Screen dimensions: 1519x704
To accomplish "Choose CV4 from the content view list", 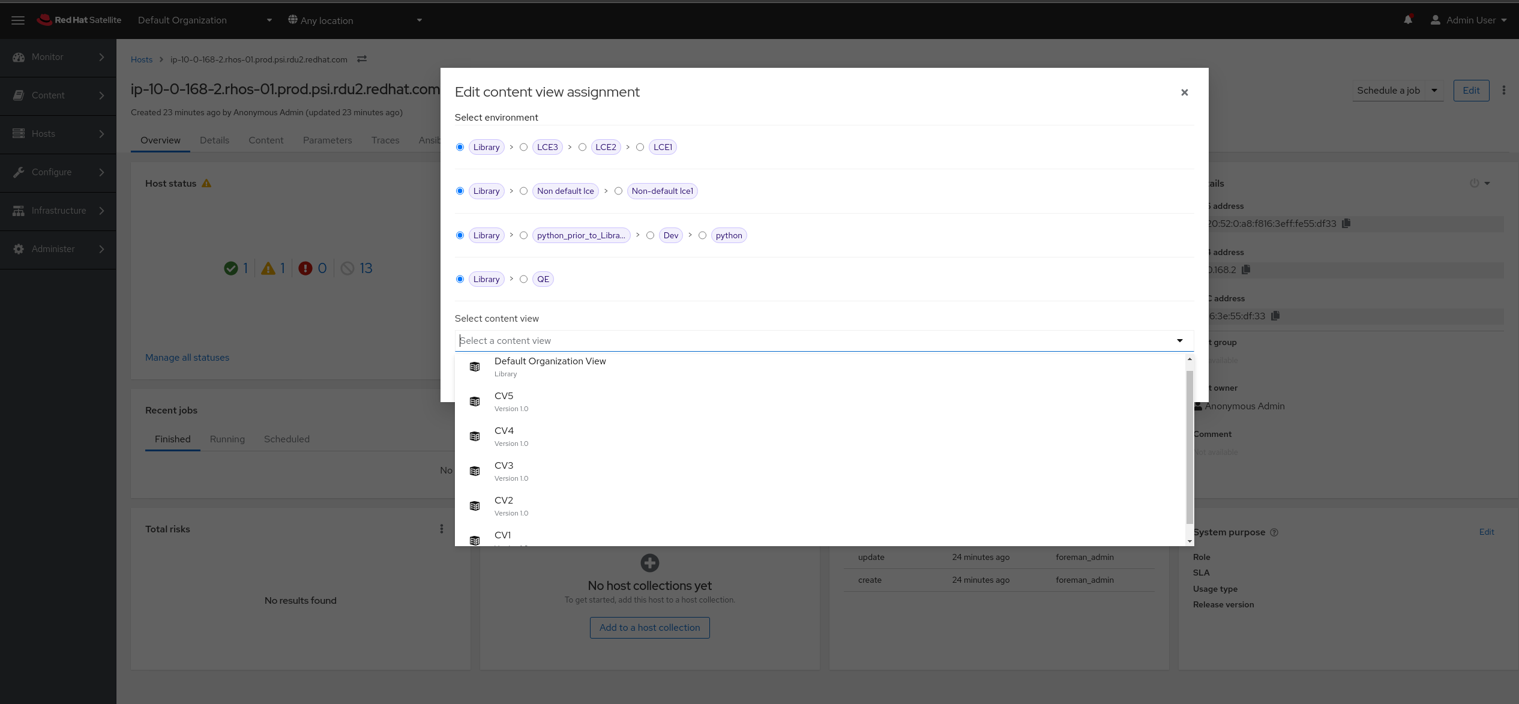I will pos(504,436).
